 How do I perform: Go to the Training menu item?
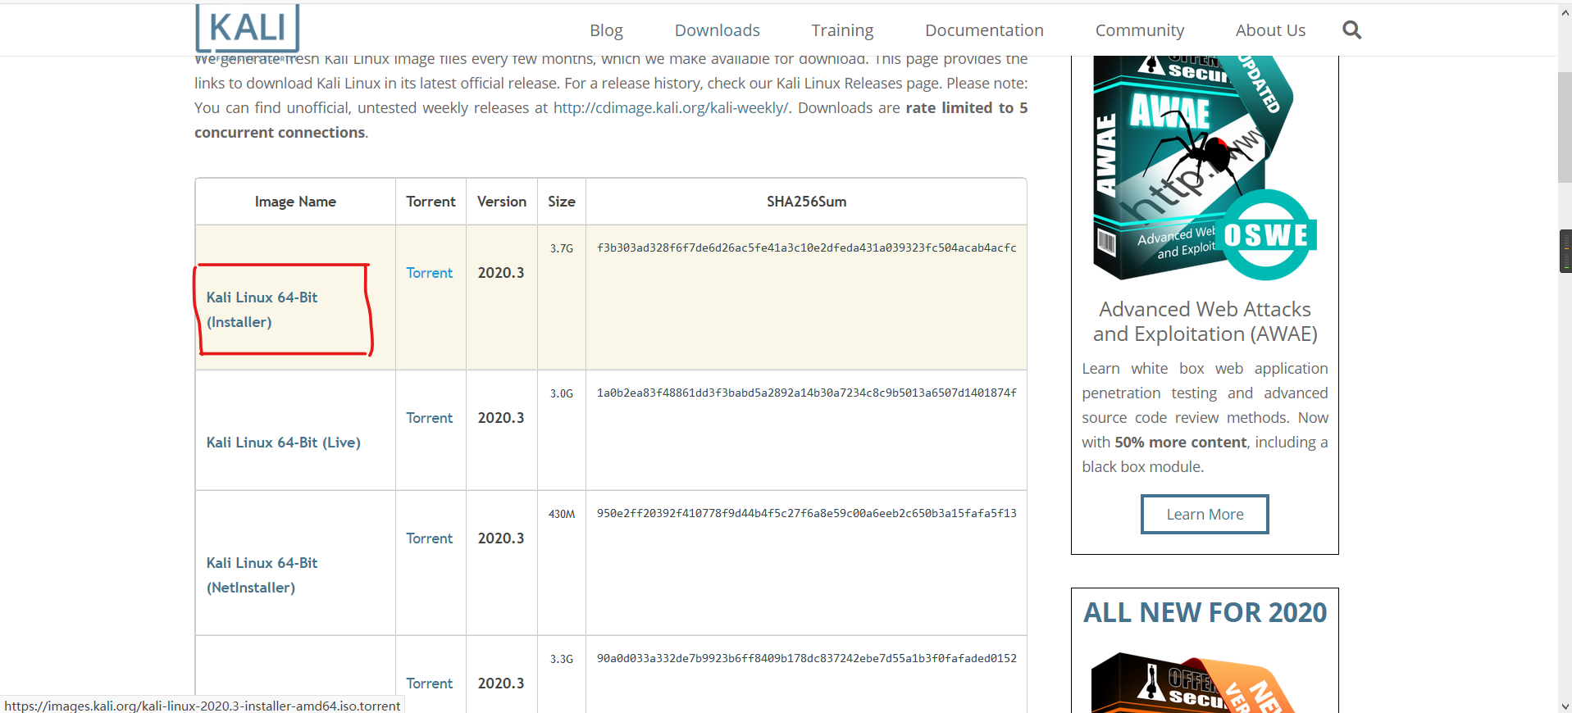click(x=842, y=30)
